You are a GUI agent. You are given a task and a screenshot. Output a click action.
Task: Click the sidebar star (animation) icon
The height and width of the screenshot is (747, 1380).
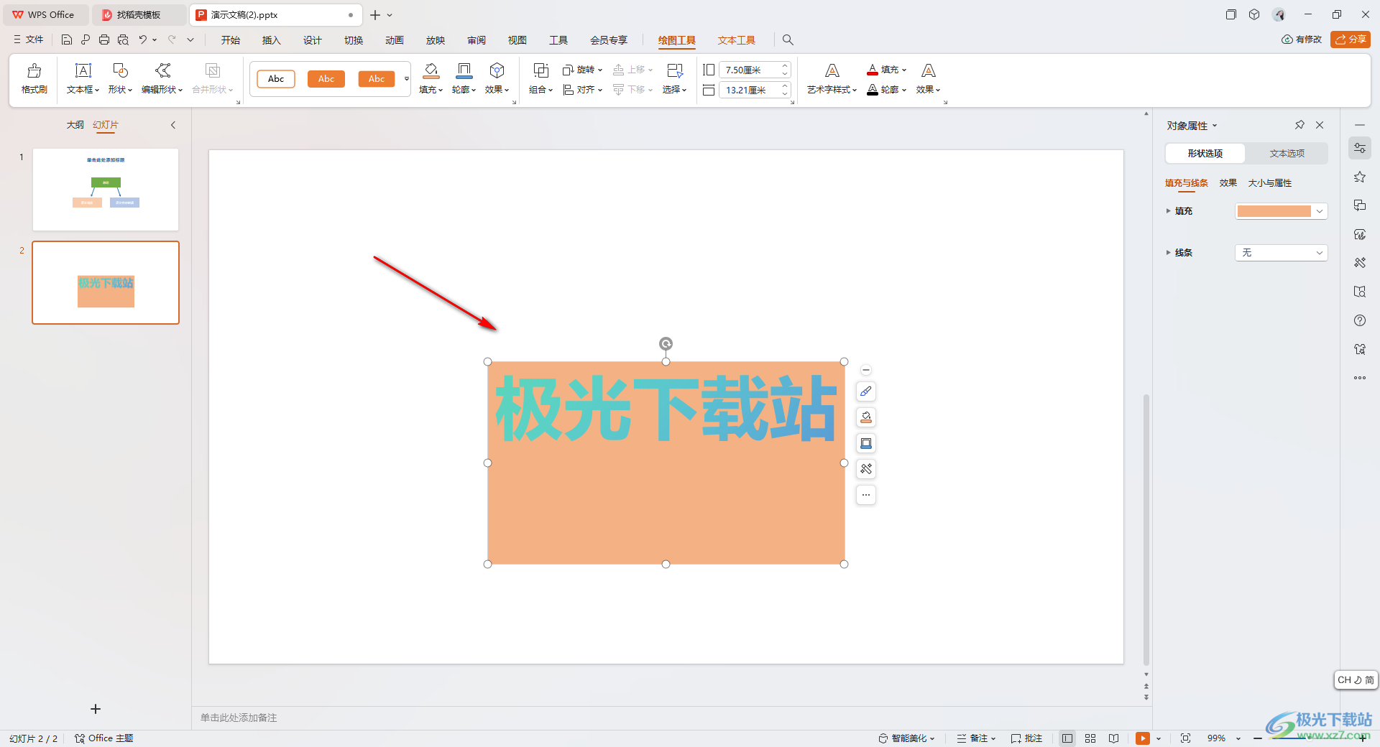pyautogui.click(x=1359, y=177)
